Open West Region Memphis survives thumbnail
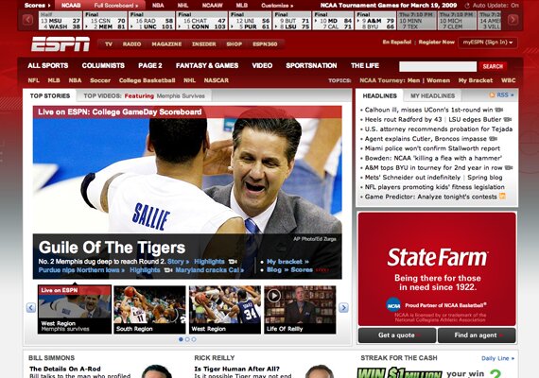This screenshot has width=539, height=378. click(75, 309)
